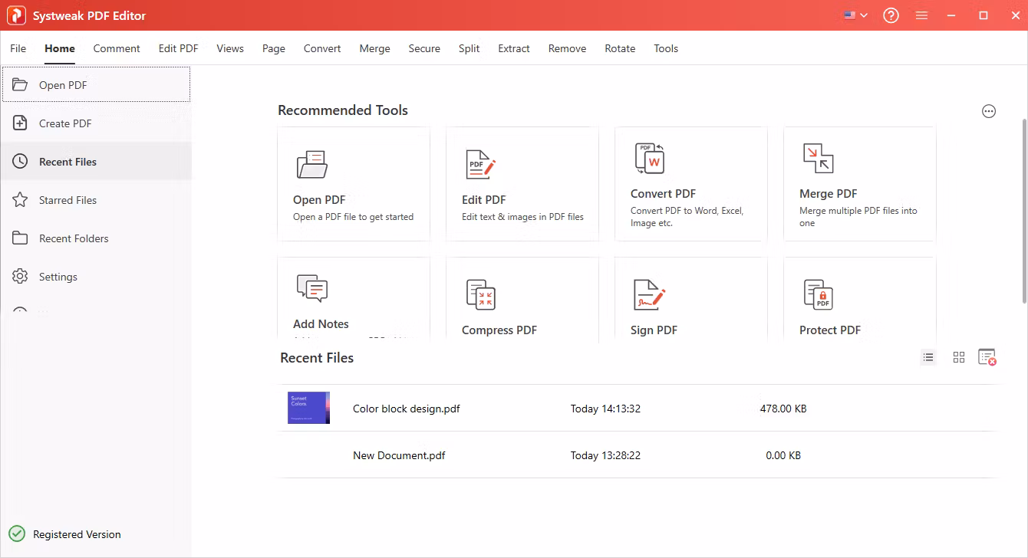The image size is (1028, 558).
Task: Open the Extract tab
Action: tap(514, 48)
